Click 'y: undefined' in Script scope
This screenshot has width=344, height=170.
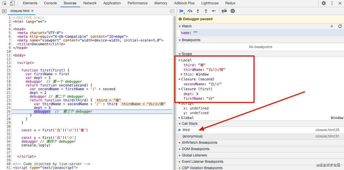pos(196,113)
